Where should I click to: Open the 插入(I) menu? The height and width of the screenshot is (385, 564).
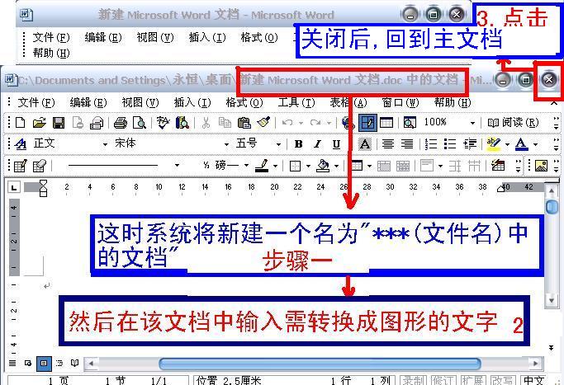click(188, 102)
